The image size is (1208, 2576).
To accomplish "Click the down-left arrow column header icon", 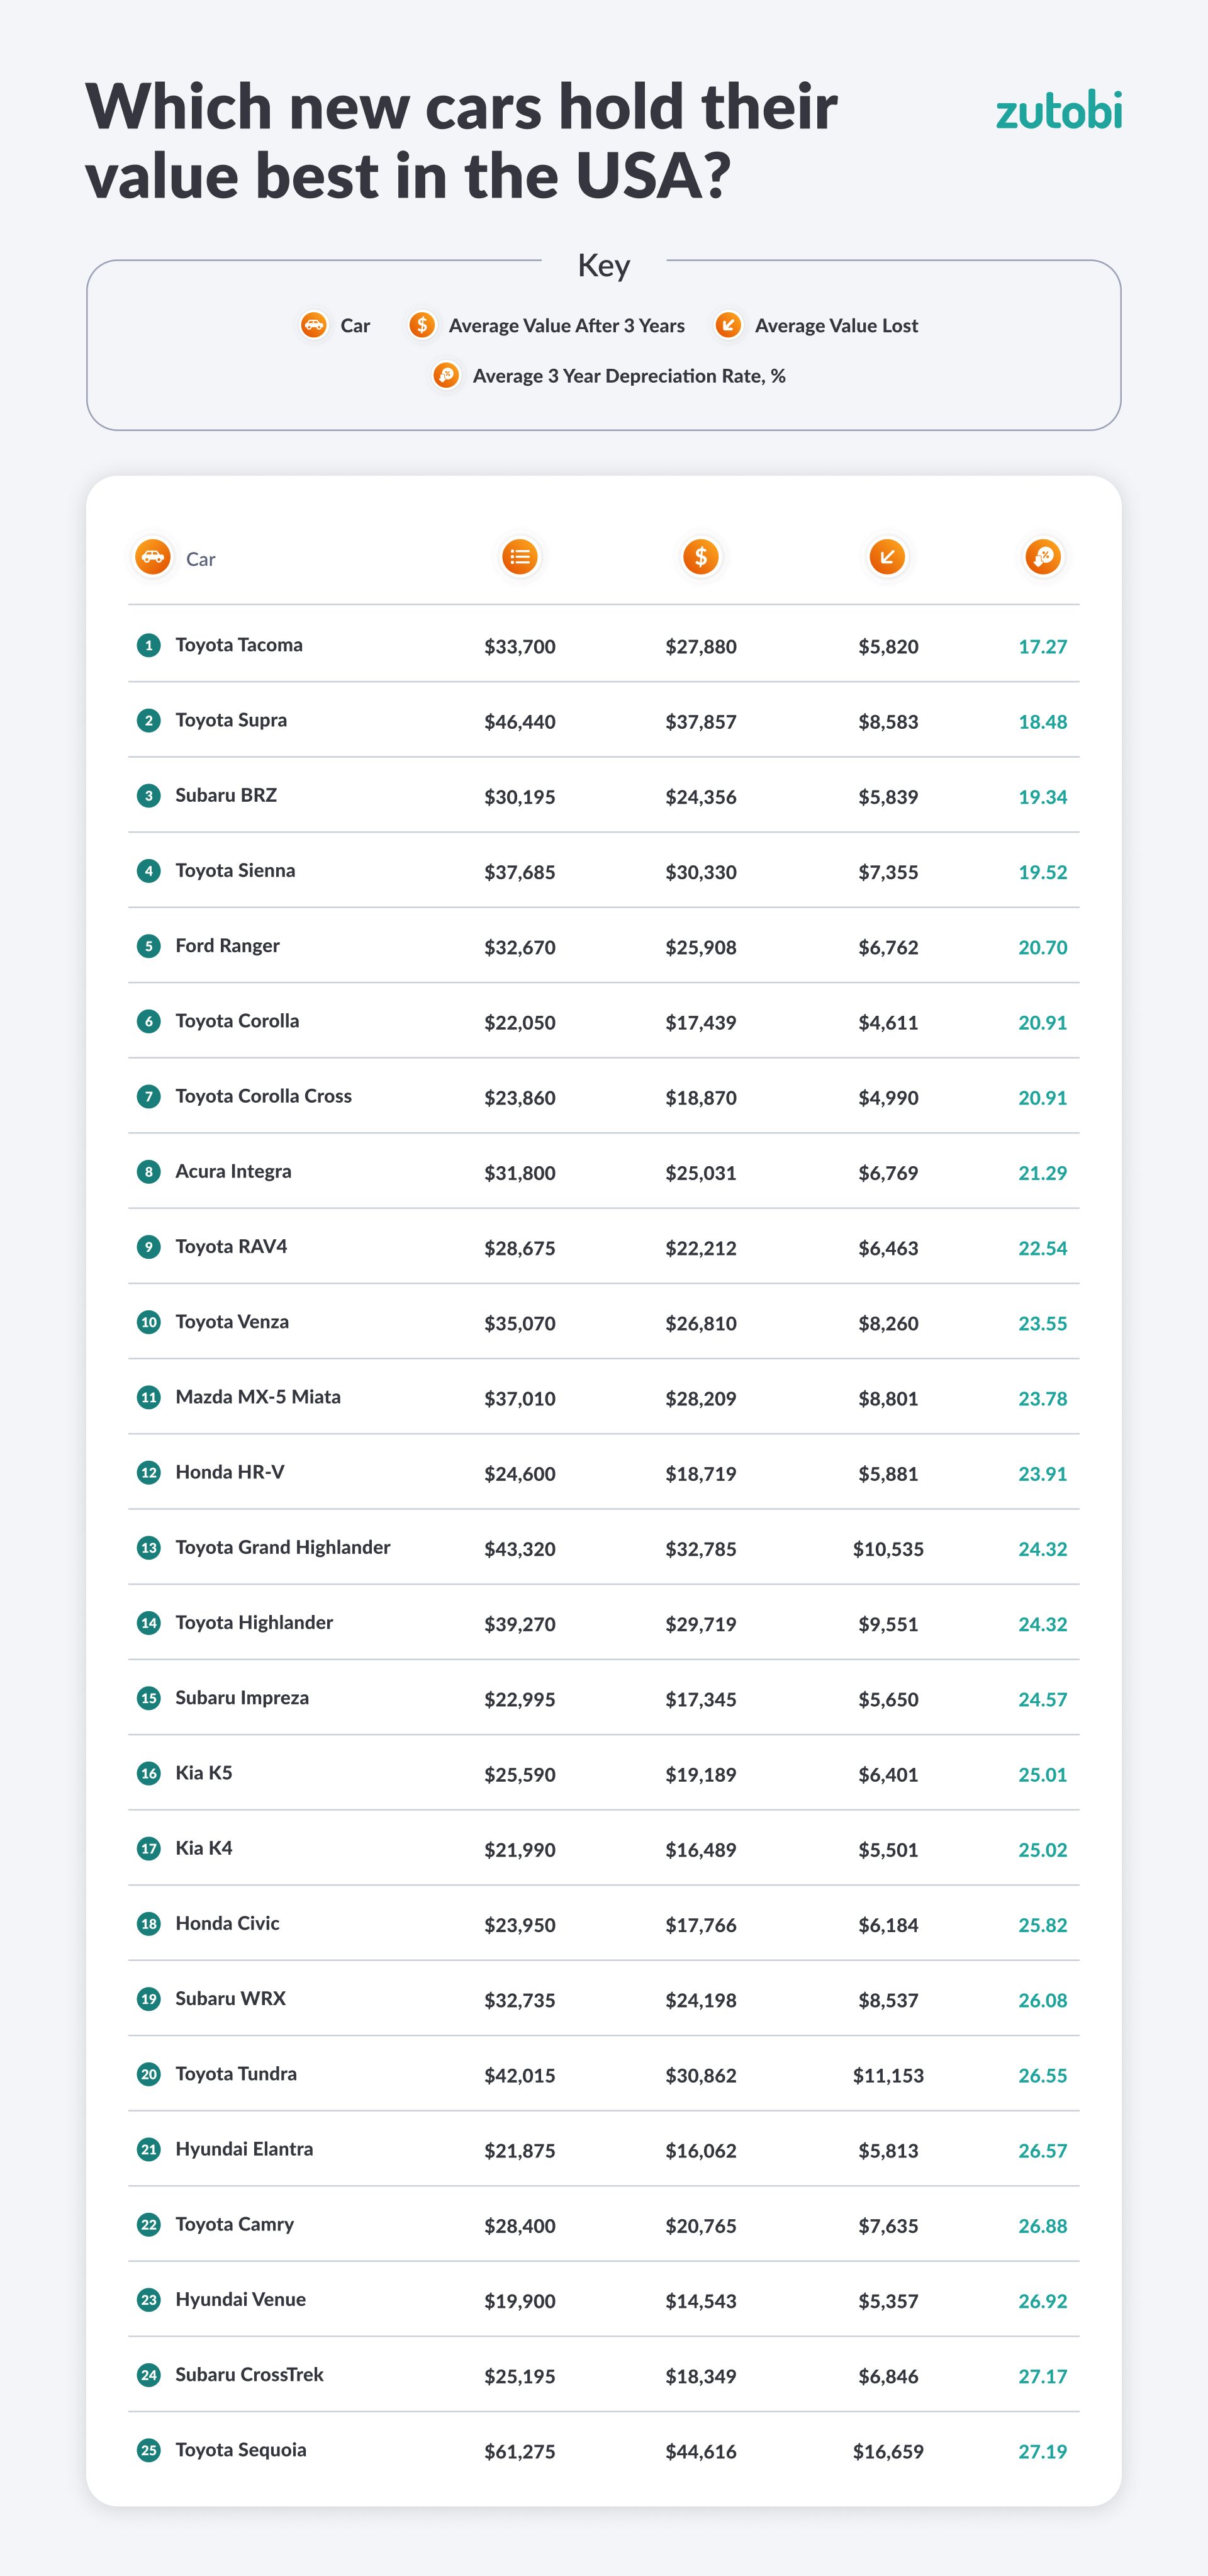I will tap(887, 557).
